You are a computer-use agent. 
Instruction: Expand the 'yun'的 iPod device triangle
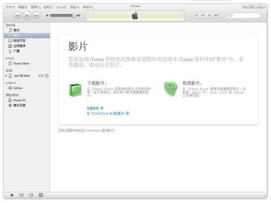pyautogui.click(x=7, y=76)
